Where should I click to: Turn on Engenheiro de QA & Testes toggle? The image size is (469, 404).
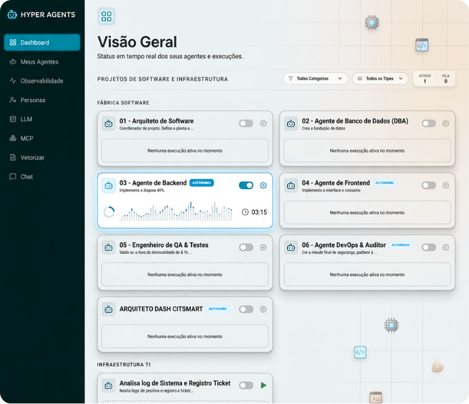(x=246, y=247)
